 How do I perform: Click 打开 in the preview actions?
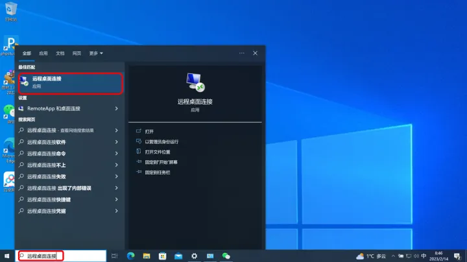point(149,131)
